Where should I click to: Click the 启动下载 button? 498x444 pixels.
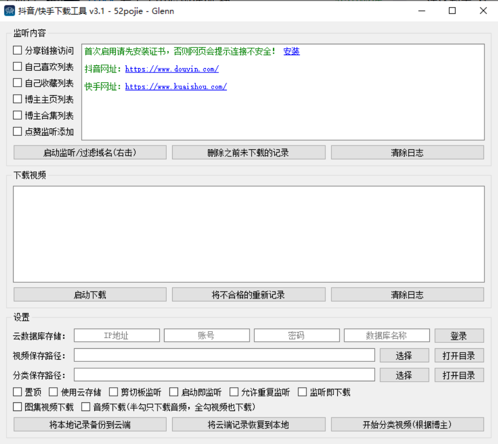[x=90, y=295]
